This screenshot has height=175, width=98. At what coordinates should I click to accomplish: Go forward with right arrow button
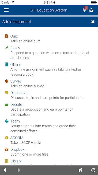click(x=19, y=170)
